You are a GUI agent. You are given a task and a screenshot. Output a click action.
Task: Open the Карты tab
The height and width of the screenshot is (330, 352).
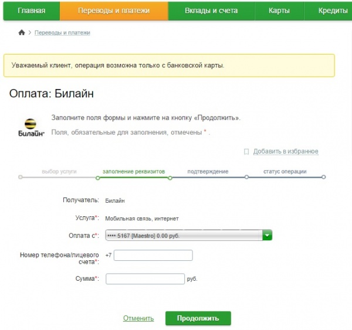279,11
